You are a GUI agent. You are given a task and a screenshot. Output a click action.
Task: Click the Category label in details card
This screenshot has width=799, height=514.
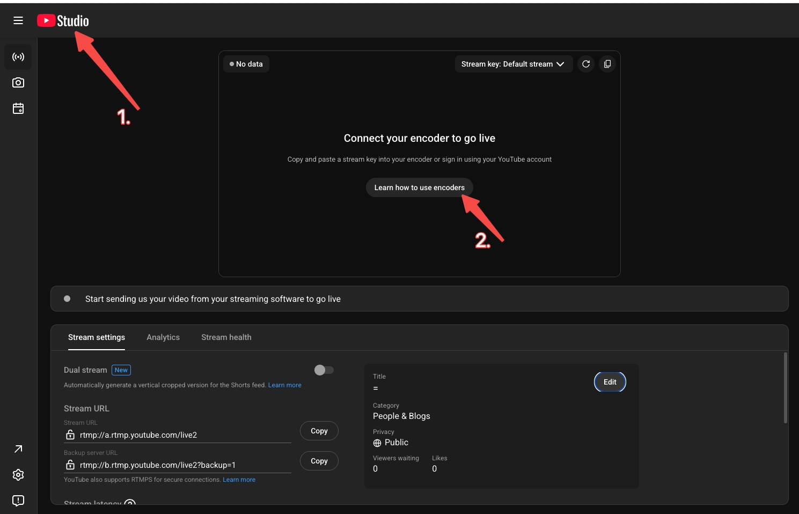click(x=386, y=406)
